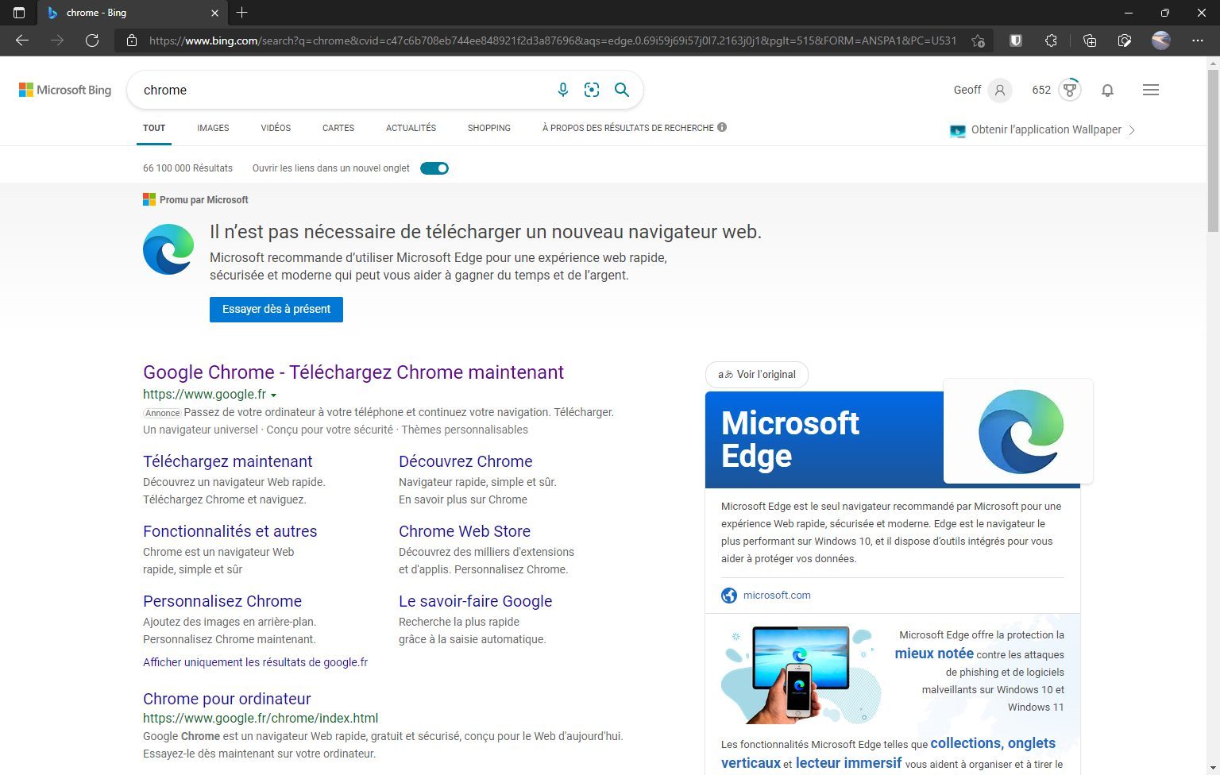Open the Chrome Web Store link
Screen dimensions: 1220x775
pos(465,531)
